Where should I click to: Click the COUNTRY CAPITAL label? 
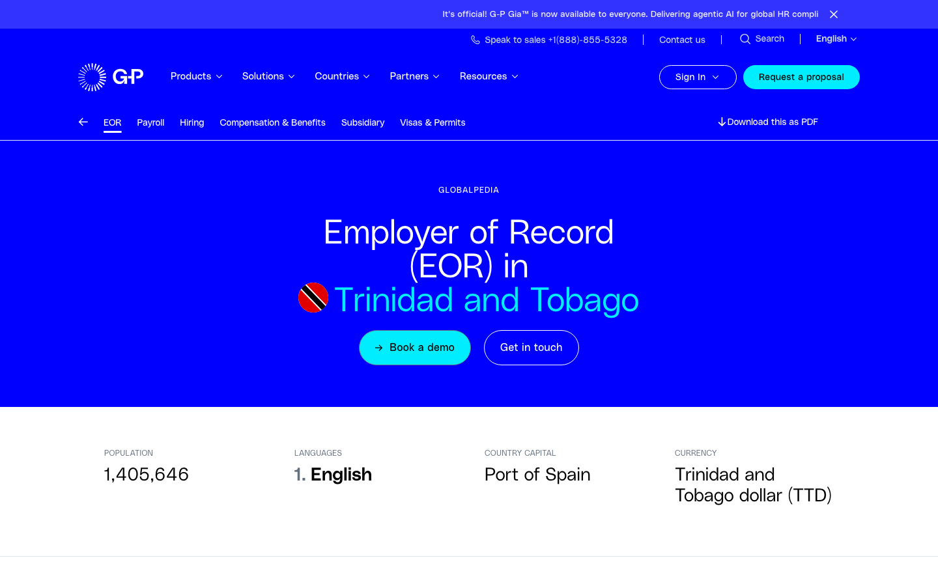point(520,453)
